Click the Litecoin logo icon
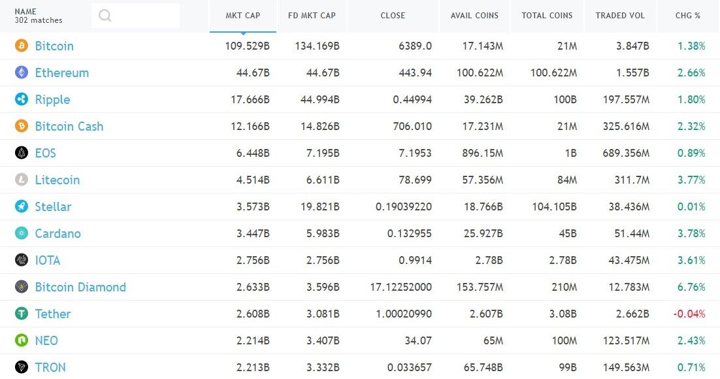 (x=22, y=180)
